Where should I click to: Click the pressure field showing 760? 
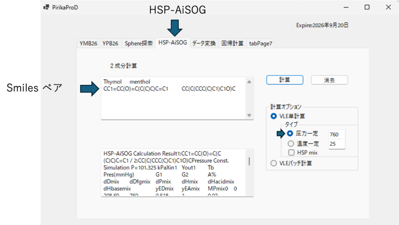336,134
